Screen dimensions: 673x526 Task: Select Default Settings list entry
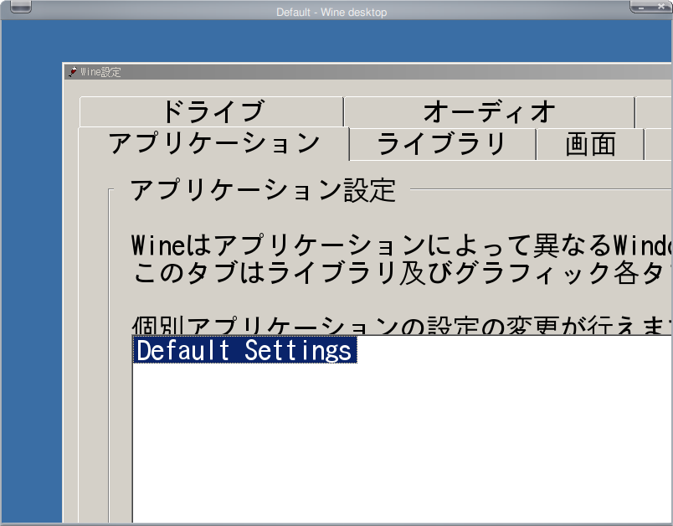coord(244,349)
